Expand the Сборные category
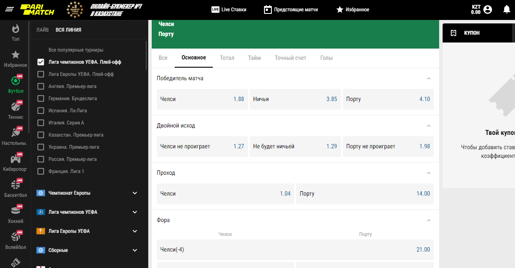 (x=135, y=250)
